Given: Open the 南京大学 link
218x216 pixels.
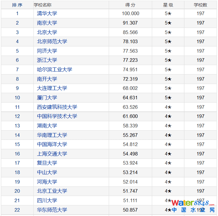Looking at the screenshot, I should pos(47,23).
